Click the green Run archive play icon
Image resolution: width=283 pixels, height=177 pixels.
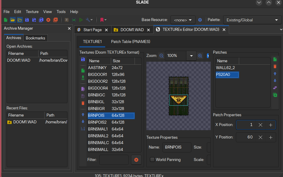(x=81, y=20)
